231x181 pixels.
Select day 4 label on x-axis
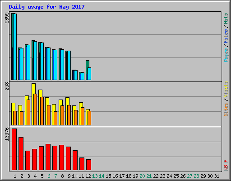(35, 176)
